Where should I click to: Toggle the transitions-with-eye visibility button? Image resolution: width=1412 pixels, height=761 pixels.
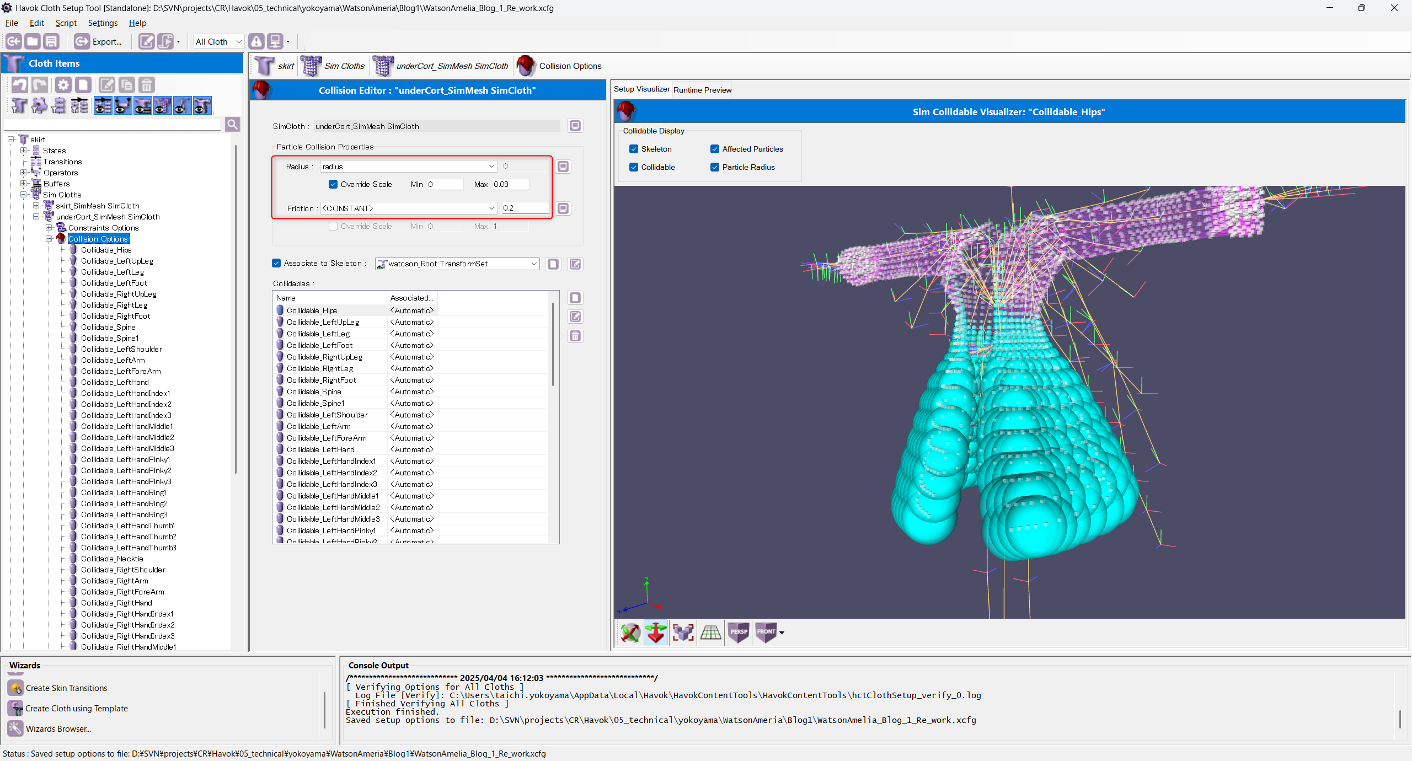[x=103, y=105]
